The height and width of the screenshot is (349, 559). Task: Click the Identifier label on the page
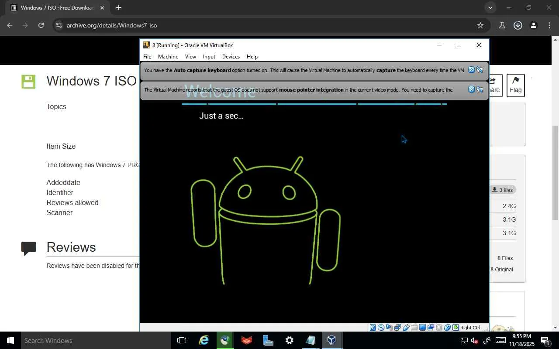pyautogui.click(x=60, y=192)
